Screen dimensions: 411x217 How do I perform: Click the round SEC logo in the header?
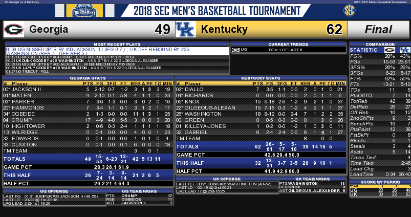pyautogui.click(x=349, y=11)
